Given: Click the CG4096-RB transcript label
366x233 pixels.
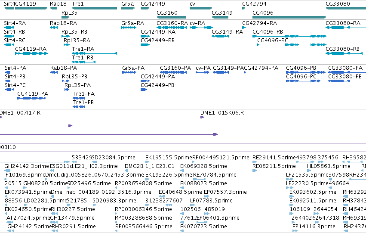Looking at the screenshot, I should 268,32.
